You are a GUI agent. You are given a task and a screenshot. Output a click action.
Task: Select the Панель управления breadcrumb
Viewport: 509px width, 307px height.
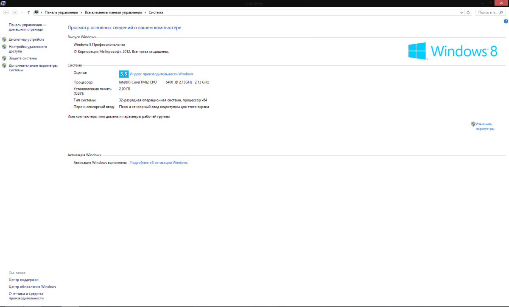(62, 13)
